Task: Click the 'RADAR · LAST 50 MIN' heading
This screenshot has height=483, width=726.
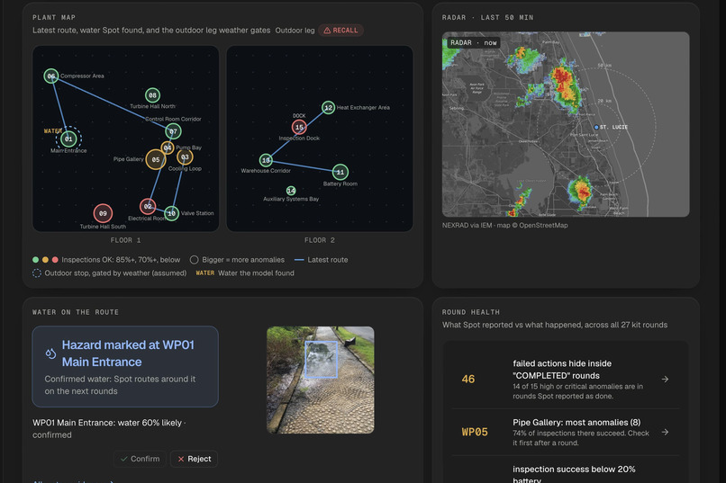Action: point(487,18)
